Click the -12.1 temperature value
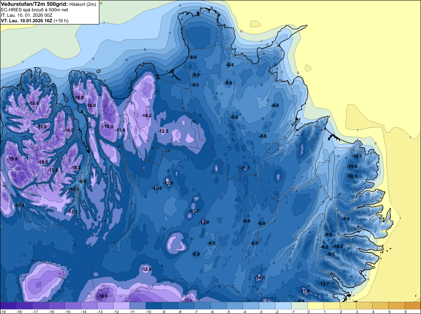This screenshot has height=314, width=421. coord(72,212)
